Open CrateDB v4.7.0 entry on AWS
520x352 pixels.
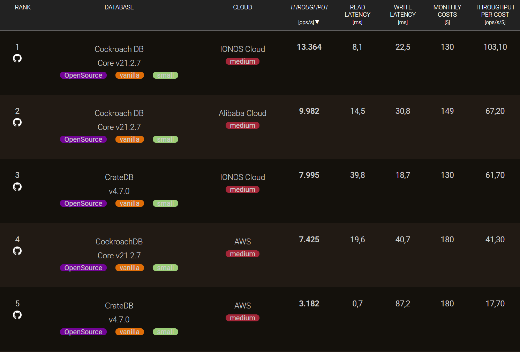119,306
